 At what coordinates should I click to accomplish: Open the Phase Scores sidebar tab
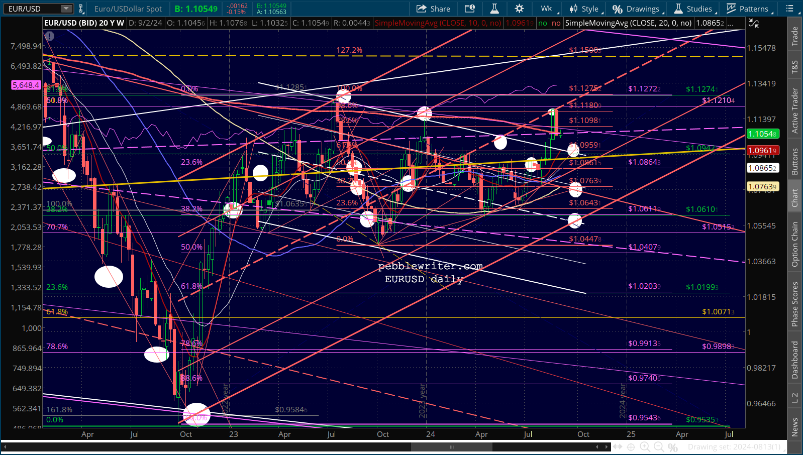pyautogui.click(x=794, y=304)
